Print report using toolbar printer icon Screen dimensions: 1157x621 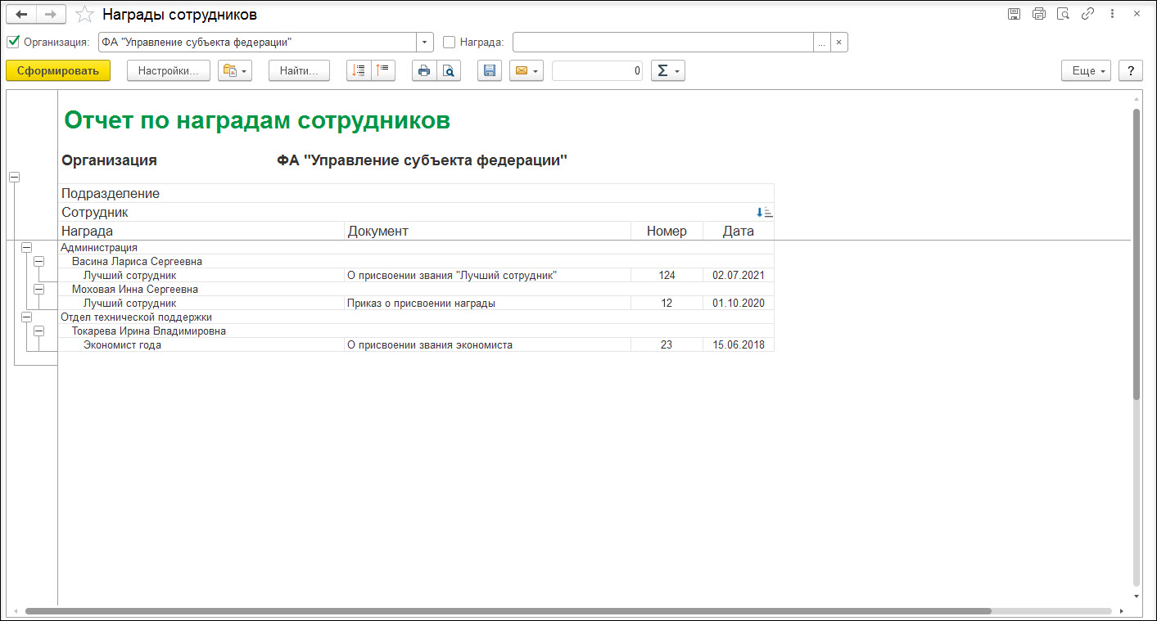pyautogui.click(x=424, y=71)
